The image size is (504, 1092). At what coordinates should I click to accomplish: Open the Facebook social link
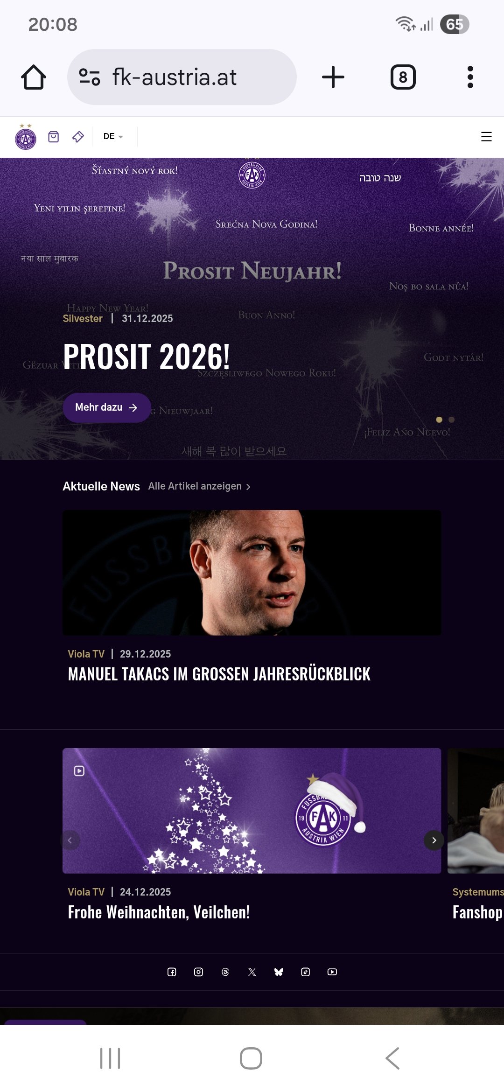point(172,972)
